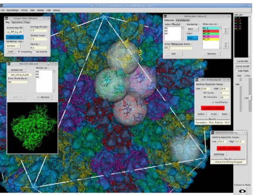Click the Models Wizard window icon
The height and width of the screenshot is (195, 253).
9,64
